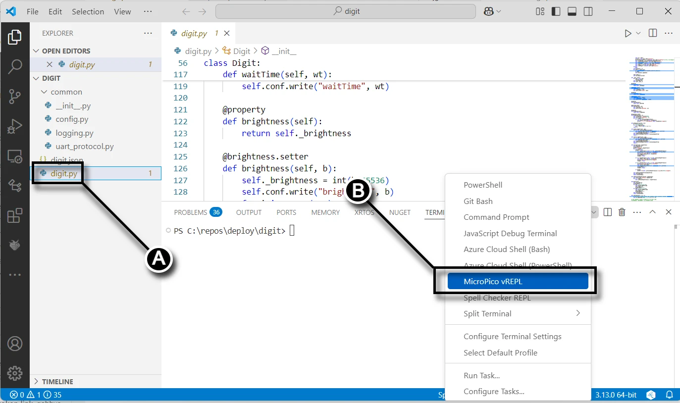The height and width of the screenshot is (403, 680).
Task: Choose MicroPico vREPL from the menu
Action: (x=518, y=281)
